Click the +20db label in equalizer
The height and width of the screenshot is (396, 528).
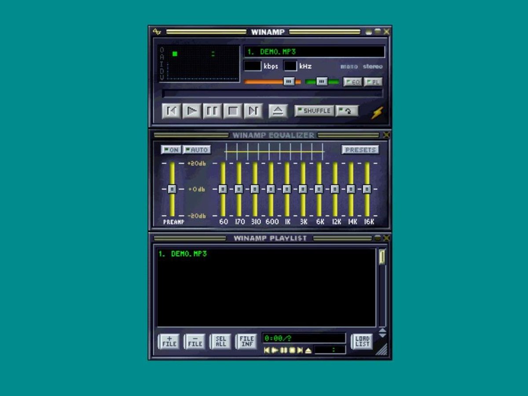[x=196, y=163]
